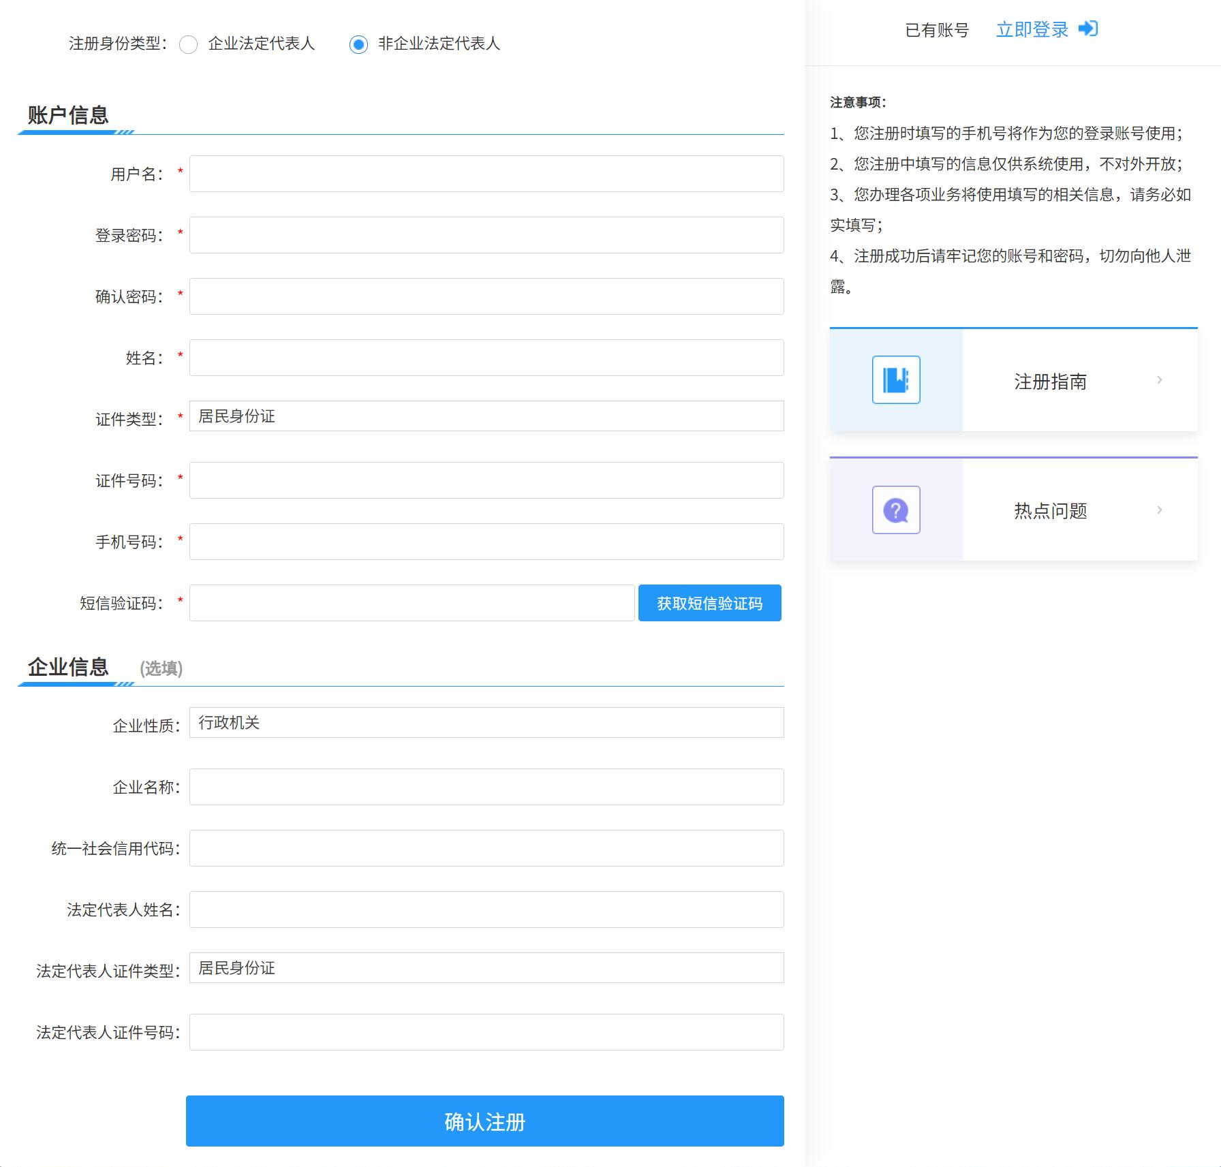Click the 短信验证码 input field
Viewport: 1221px width, 1167px height.
click(x=412, y=603)
